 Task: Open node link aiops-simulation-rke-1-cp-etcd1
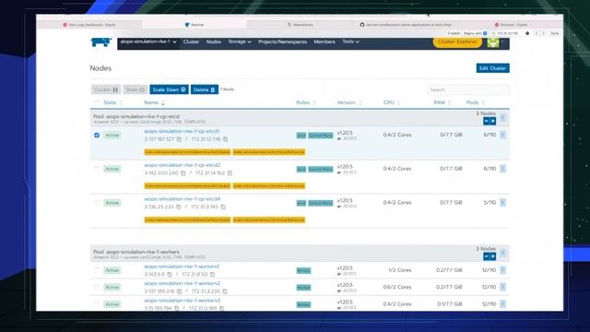pos(182,131)
